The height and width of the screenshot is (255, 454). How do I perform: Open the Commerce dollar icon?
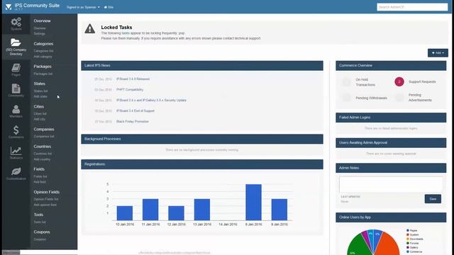click(x=16, y=130)
